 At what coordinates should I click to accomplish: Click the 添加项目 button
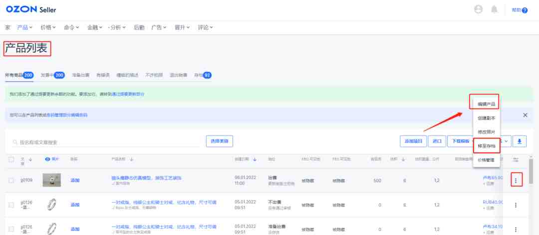pos(413,141)
